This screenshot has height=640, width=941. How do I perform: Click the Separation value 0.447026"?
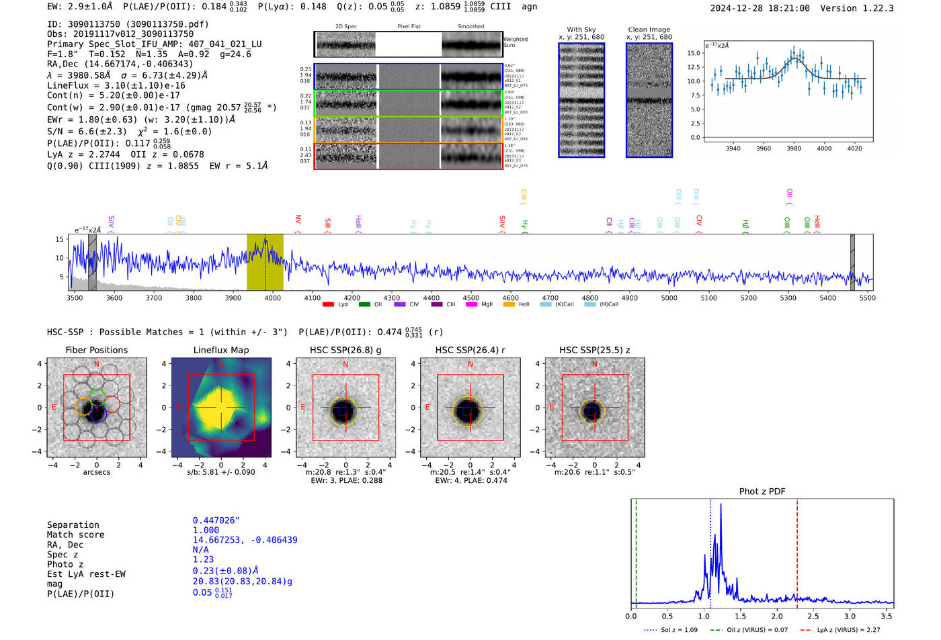point(216,520)
